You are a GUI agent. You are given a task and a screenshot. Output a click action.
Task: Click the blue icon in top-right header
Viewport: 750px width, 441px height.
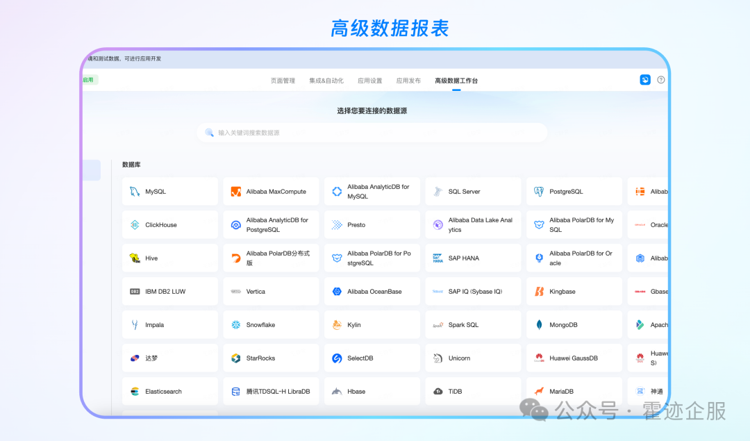pyautogui.click(x=645, y=80)
